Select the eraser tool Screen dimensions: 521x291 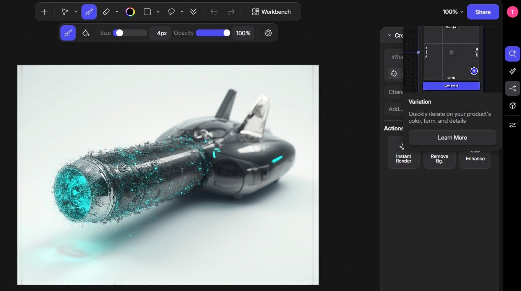click(x=107, y=12)
